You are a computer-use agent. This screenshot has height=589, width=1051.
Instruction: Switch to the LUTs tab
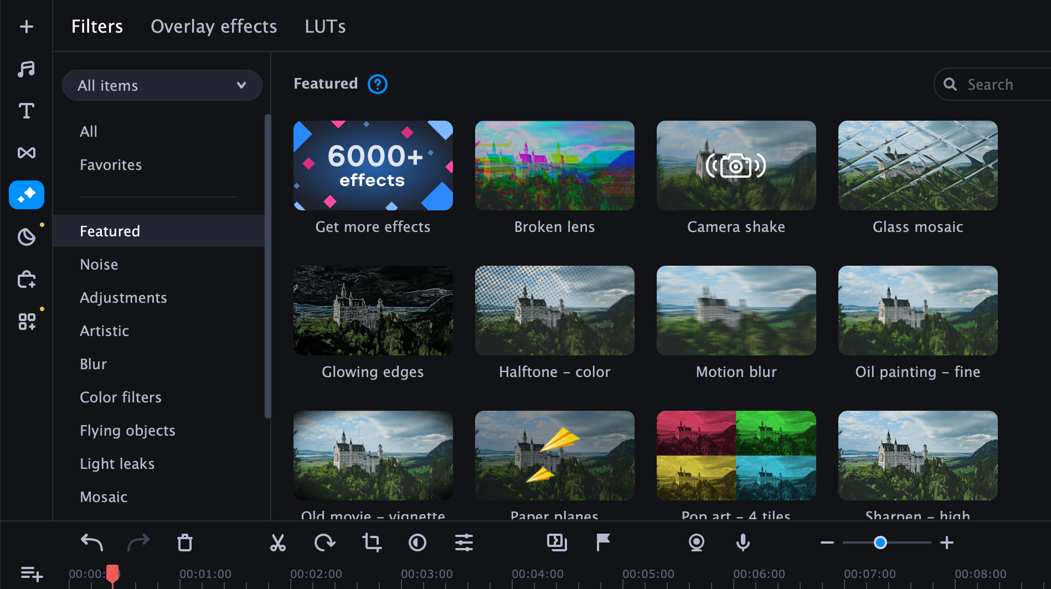tap(325, 27)
